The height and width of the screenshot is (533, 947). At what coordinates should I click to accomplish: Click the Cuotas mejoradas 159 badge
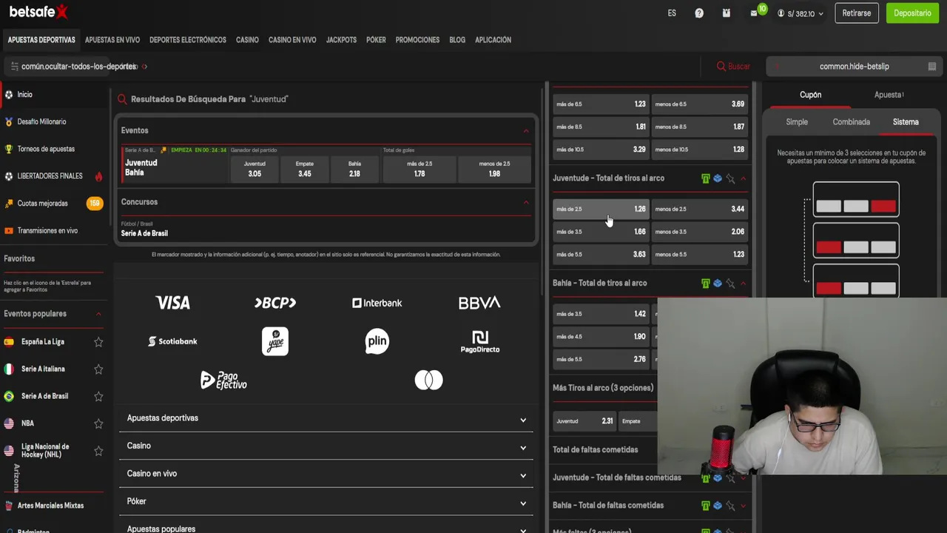95,203
